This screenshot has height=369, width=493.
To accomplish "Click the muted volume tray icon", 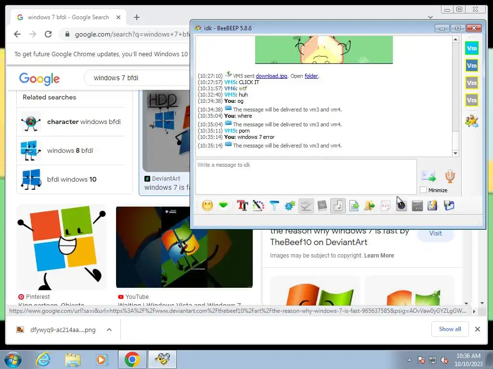I will tap(444, 360).
